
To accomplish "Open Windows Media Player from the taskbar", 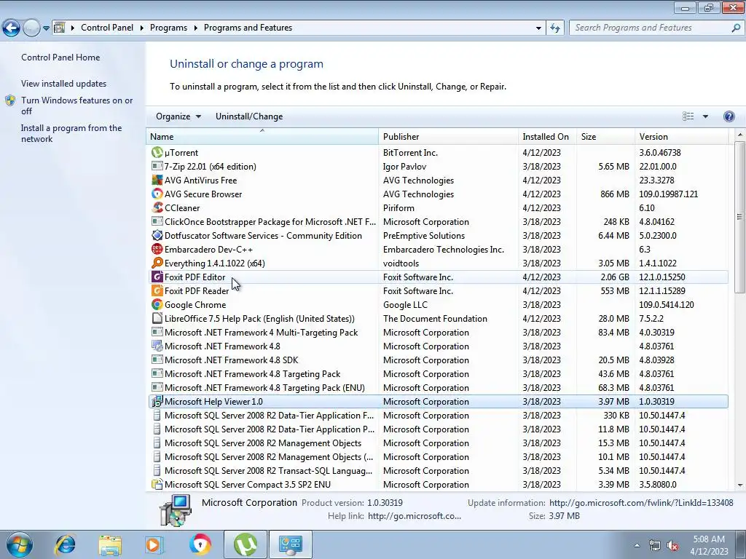I will point(154,544).
